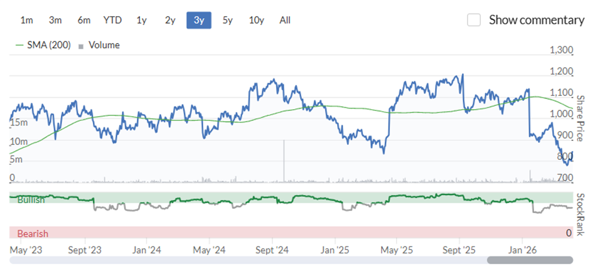The image size is (590, 269).
Task: Select the 5y time range
Action: 228,20
